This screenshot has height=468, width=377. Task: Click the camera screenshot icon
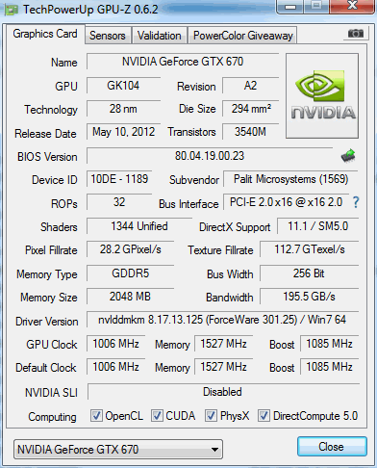[355, 33]
